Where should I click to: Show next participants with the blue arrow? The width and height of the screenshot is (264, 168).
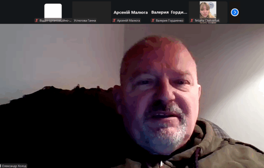click(x=235, y=12)
